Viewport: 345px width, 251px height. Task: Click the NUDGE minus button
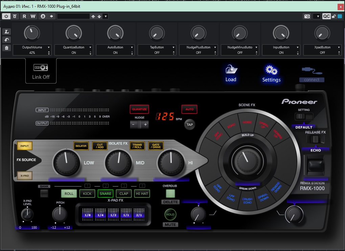(134, 124)
